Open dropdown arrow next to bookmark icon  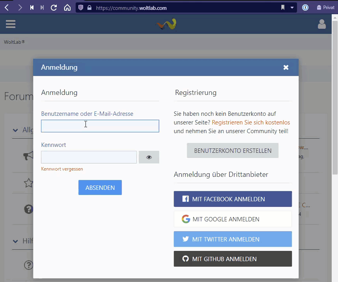tap(292, 7)
